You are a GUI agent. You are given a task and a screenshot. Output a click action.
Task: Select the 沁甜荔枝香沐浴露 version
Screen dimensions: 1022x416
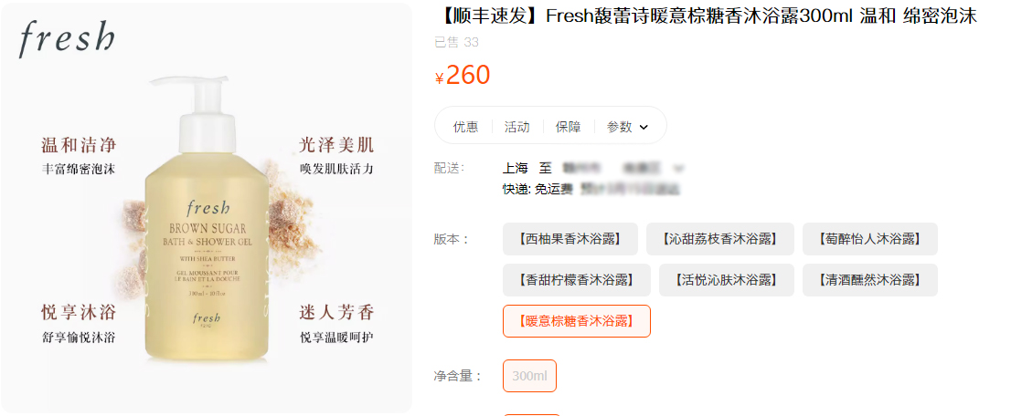[720, 239]
